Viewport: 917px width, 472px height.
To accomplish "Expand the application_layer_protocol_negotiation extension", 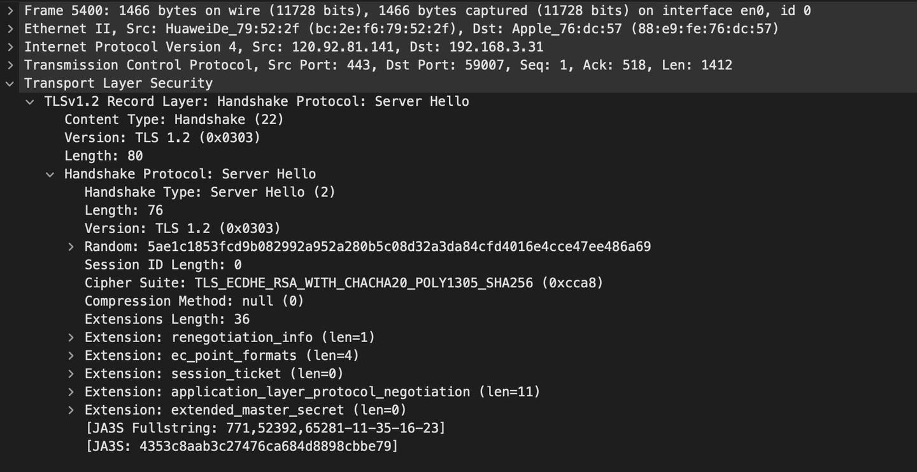I will (71, 392).
